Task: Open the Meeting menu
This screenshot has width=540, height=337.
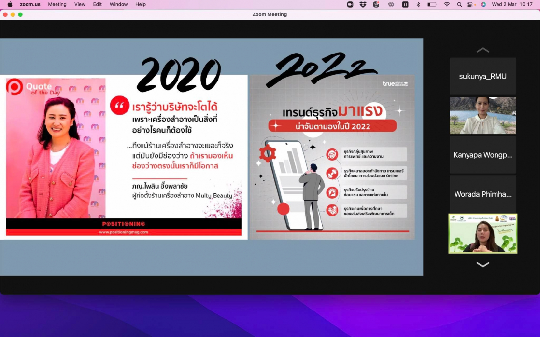Action: click(x=57, y=4)
